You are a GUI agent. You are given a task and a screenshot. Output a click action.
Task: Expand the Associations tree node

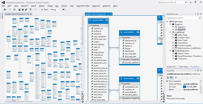(x=173, y=43)
